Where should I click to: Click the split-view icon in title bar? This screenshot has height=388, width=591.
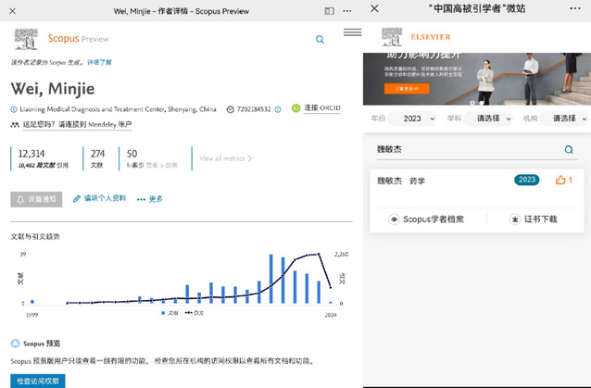[x=329, y=9]
